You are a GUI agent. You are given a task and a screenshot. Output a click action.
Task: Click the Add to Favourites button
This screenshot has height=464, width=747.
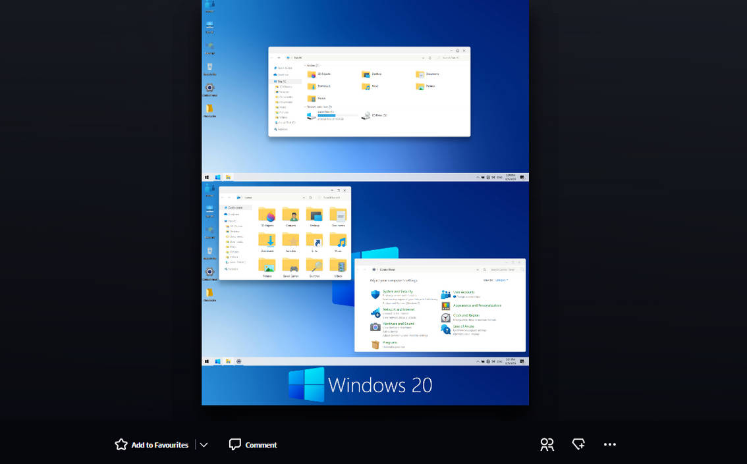click(x=152, y=444)
